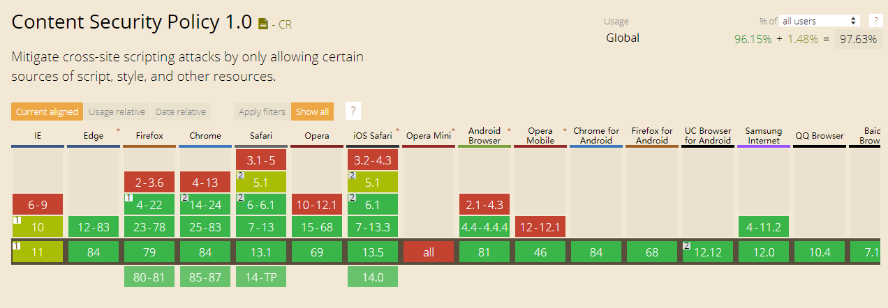Click note marker on Firefox 4-22 cell
The image size is (888, 308).
tap(128, 198)
